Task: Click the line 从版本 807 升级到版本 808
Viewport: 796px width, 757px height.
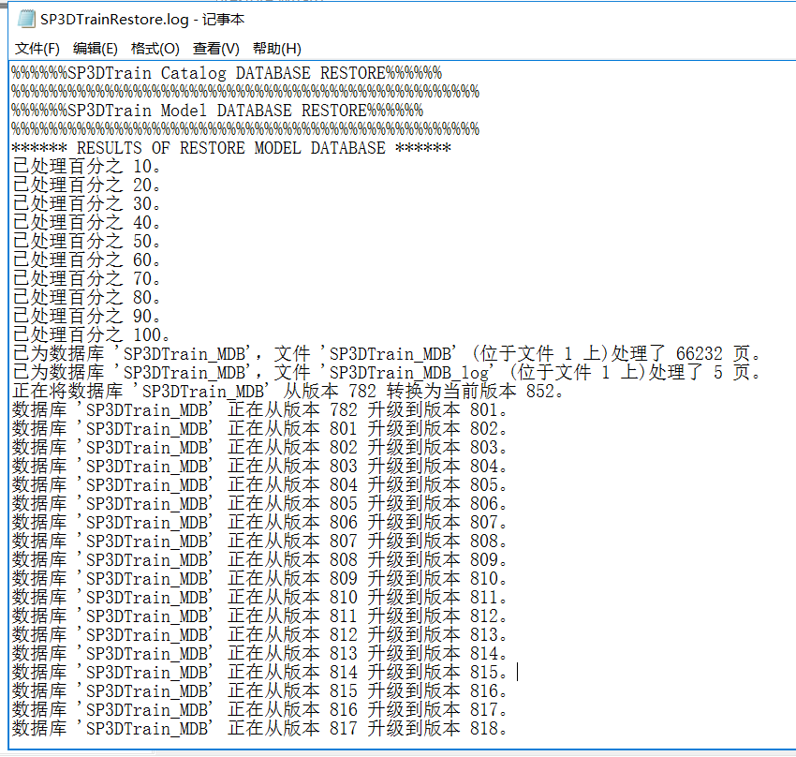Action: 259,542
